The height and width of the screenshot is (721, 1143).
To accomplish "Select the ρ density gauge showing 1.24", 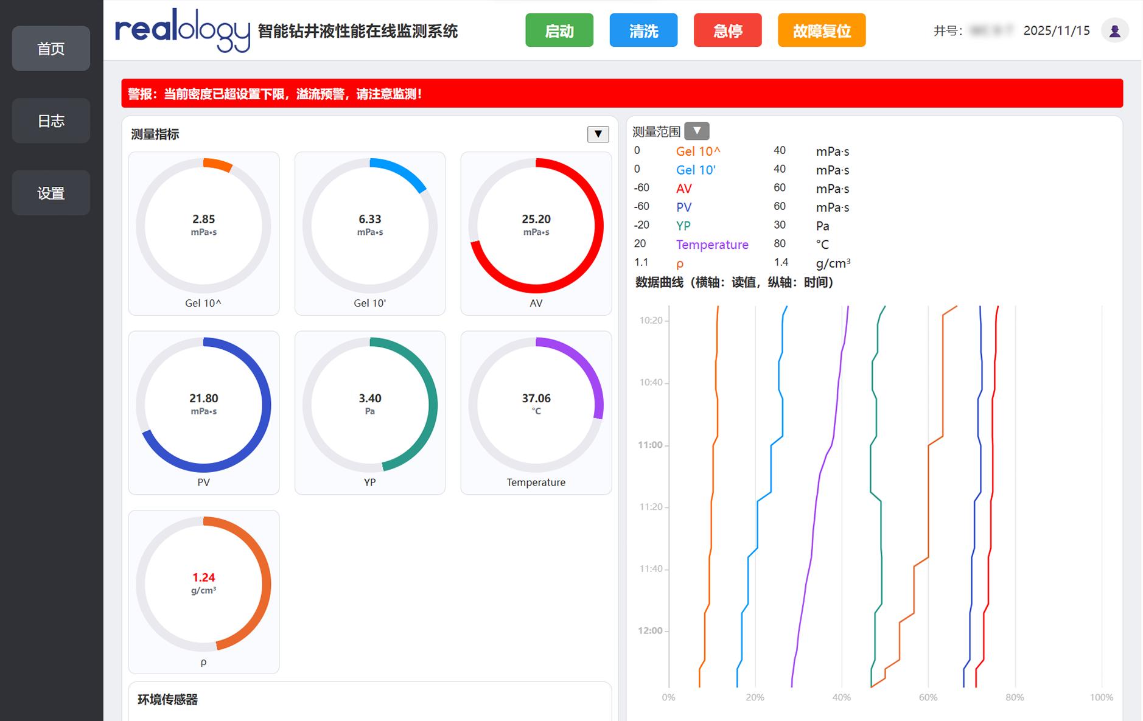I will [204, 592].
